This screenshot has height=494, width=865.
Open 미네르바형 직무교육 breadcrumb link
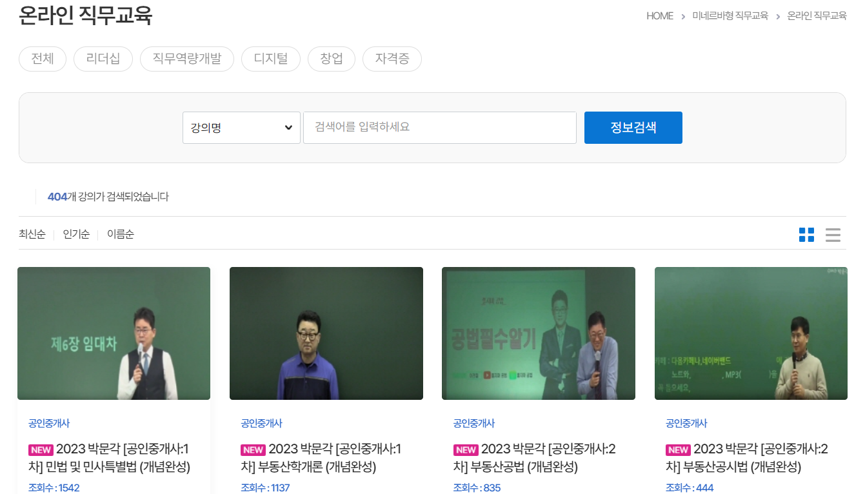[x=730, y=16]
